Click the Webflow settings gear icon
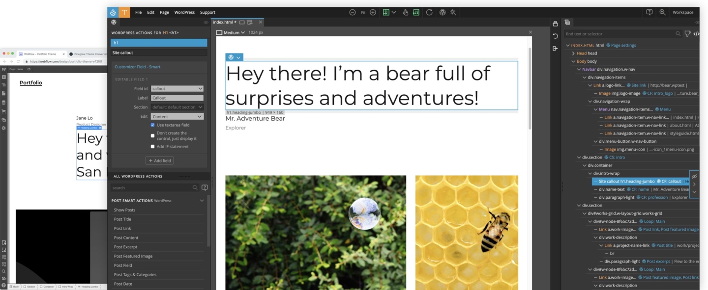This screenshot has width=708, height=290. (4, 128)
